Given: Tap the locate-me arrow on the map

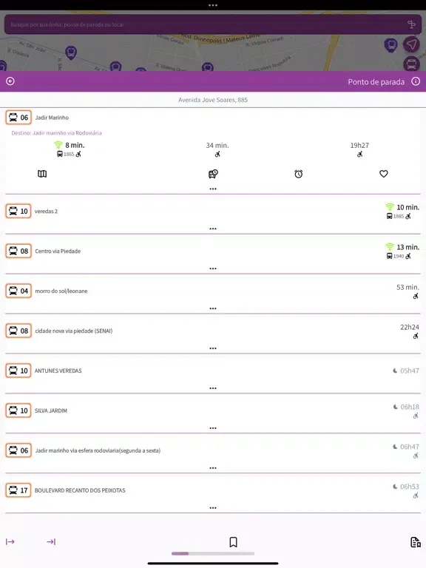Looking at the screenshot, I should pos(411,44).
